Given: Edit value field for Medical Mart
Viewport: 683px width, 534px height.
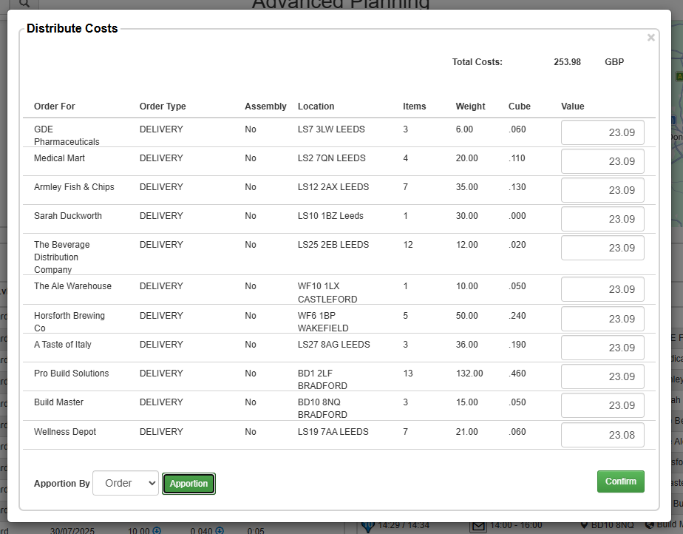Looking at the screenshot, I should [x=602, y=161].
